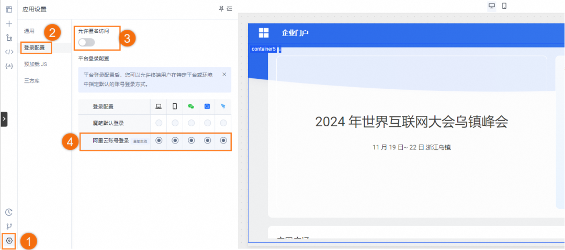
Task: Open the page layout panel icon
Action: point(9,9)
